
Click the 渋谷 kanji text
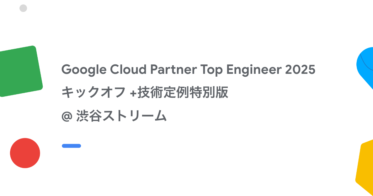click(89, 116)
